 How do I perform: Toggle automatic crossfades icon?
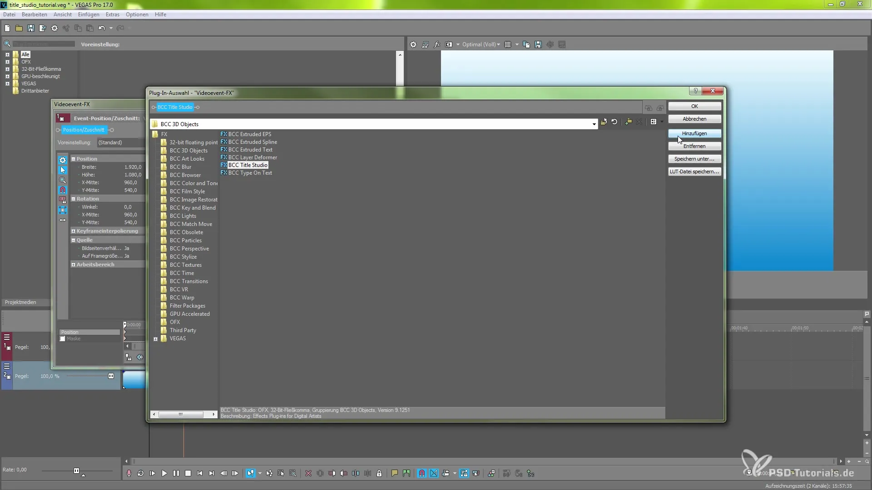point(434,473)
